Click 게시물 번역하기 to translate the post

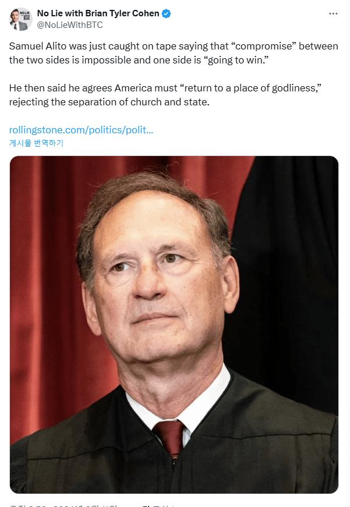36,143
